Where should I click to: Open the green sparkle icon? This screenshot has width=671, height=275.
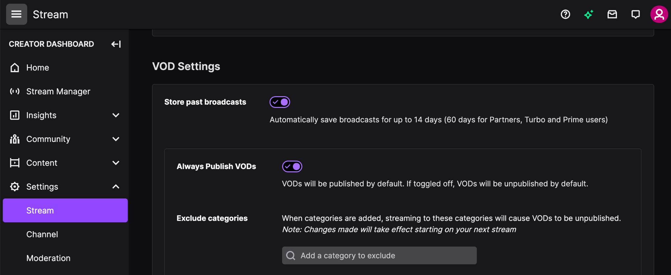(x=589, y=14)
